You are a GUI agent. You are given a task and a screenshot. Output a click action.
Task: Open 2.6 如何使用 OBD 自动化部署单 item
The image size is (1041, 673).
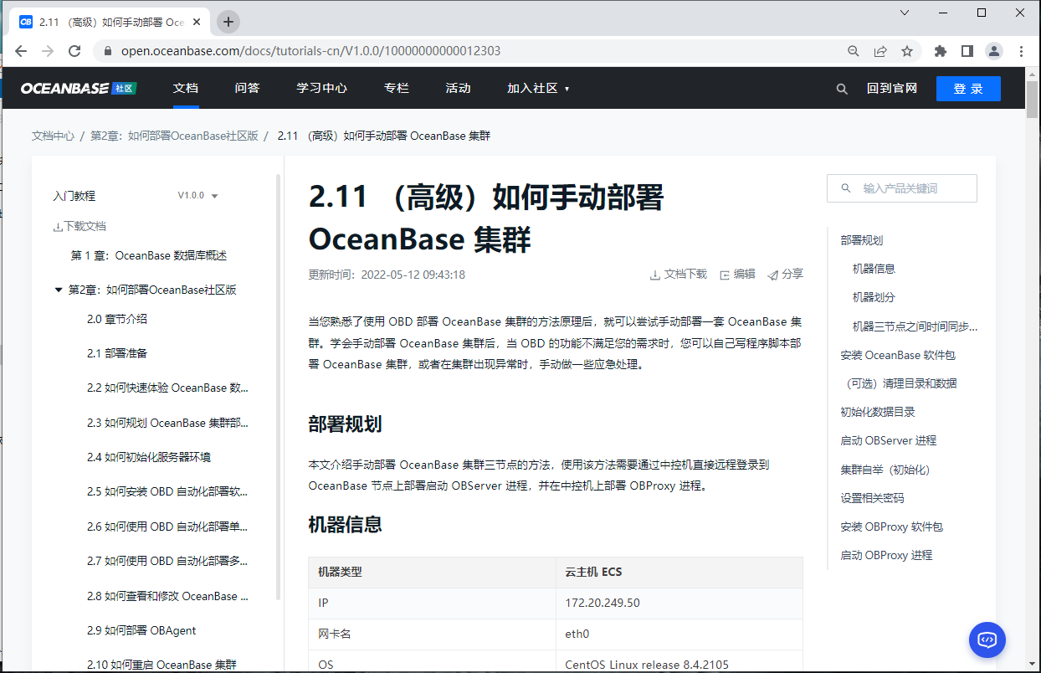pyautogui.click(x=167, y=527)
